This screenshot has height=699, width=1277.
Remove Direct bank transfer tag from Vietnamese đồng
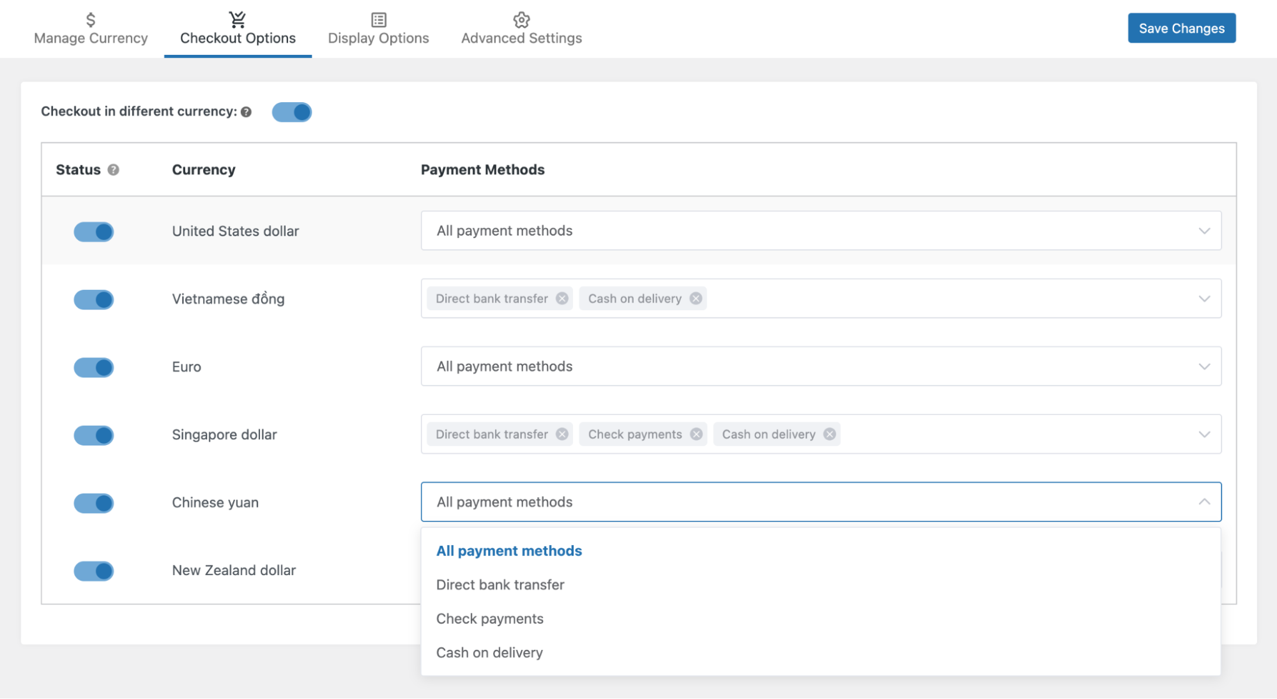click(562, 298)
